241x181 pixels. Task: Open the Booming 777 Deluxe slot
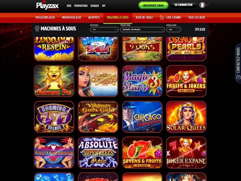(54, 117)
